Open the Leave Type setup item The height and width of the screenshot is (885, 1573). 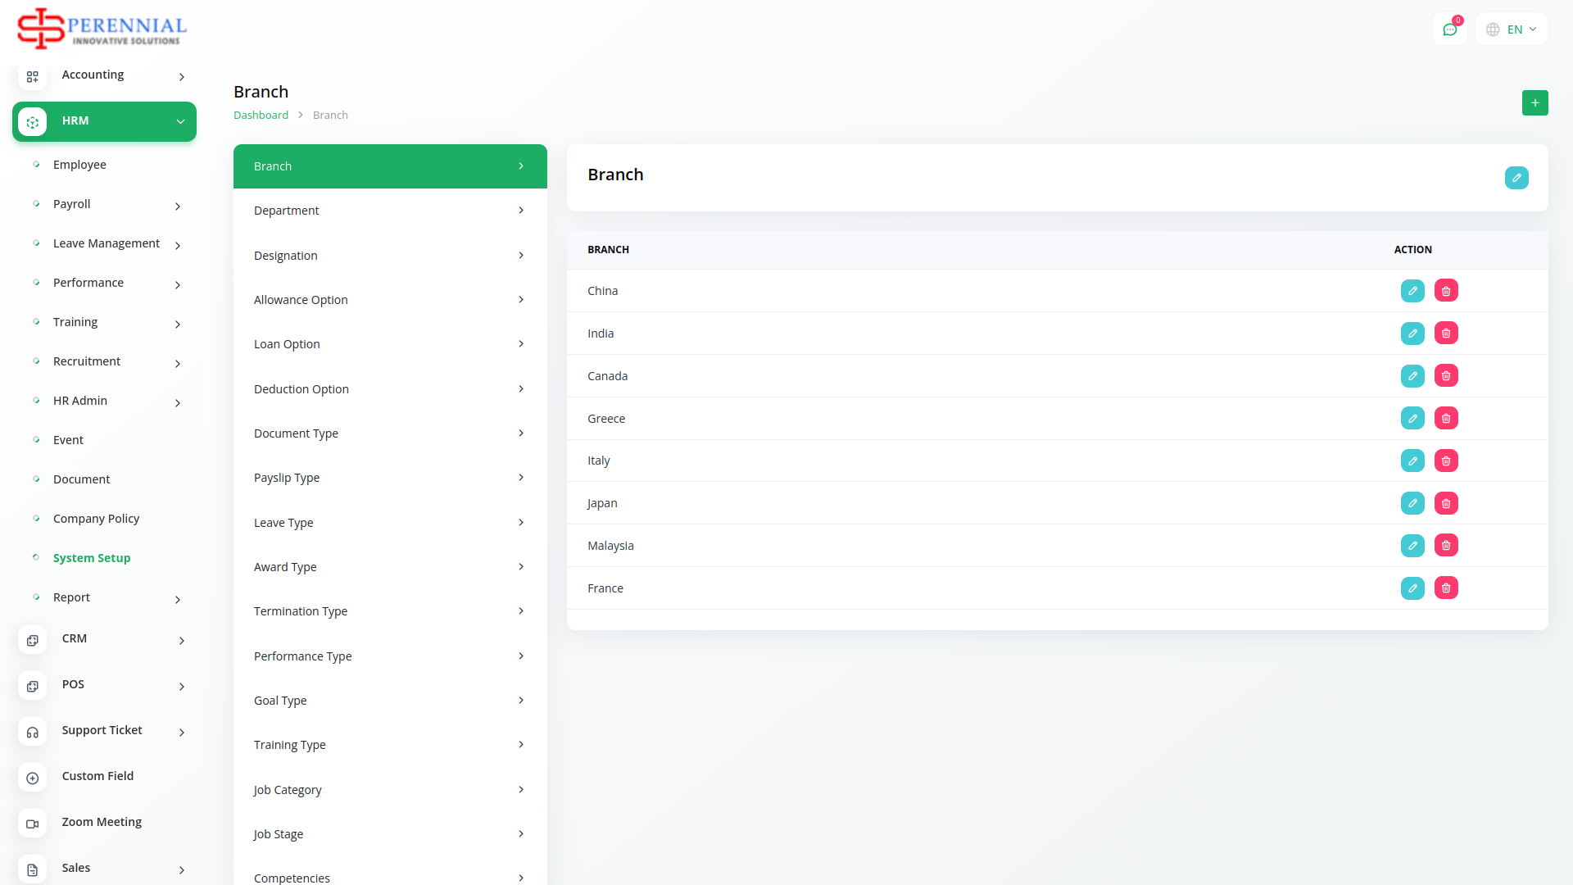click(x=389, y=523)
